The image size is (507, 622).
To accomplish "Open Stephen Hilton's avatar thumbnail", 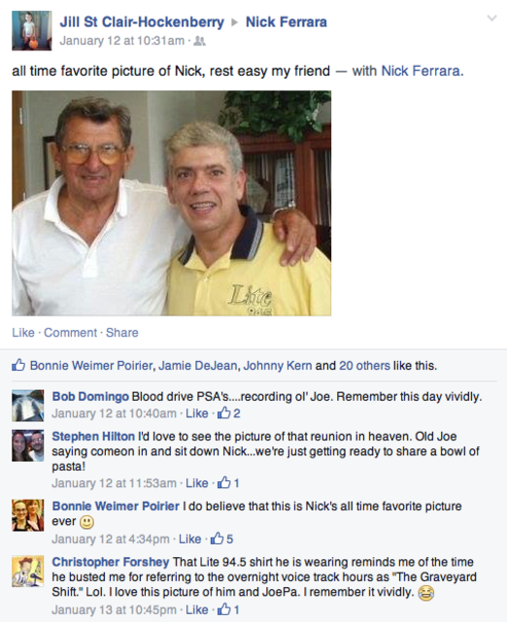I will click(x=28, y=445).
